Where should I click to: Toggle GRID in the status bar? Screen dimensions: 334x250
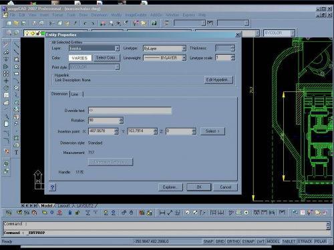point(220,241)
